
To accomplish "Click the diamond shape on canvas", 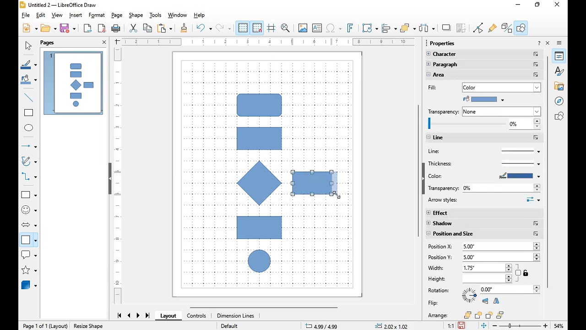I will pos(259,183).
